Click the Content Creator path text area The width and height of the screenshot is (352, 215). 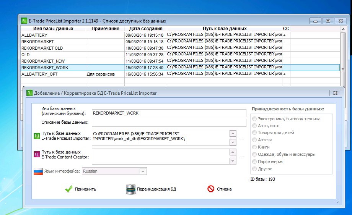point(161,157)
